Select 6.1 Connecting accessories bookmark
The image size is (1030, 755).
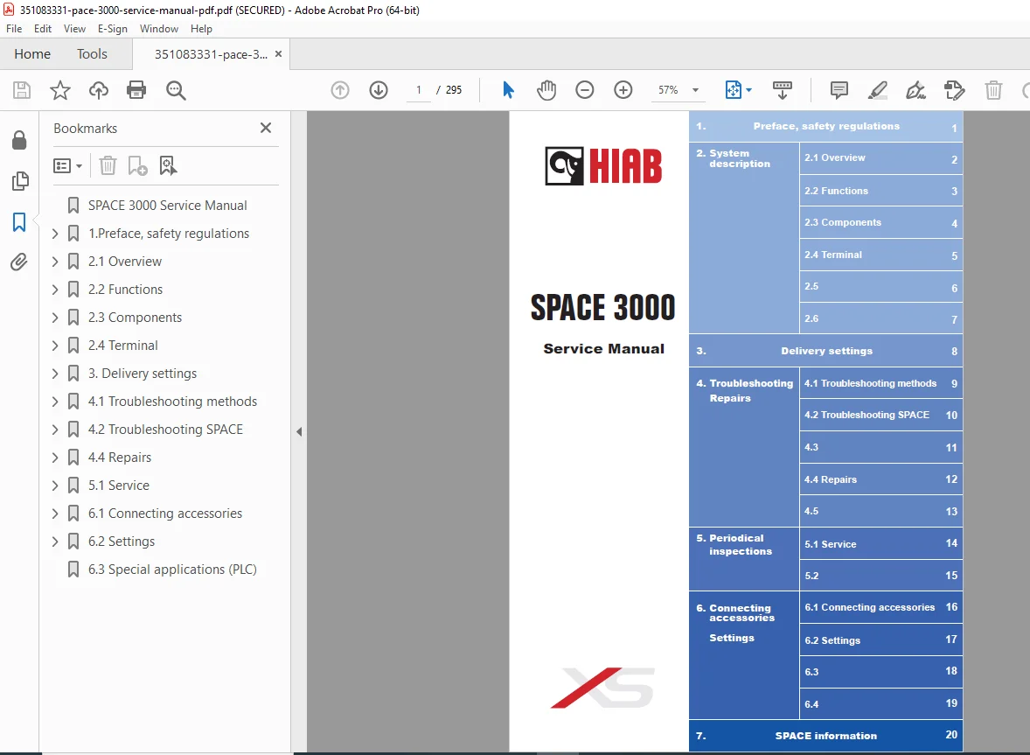point(165,514)
